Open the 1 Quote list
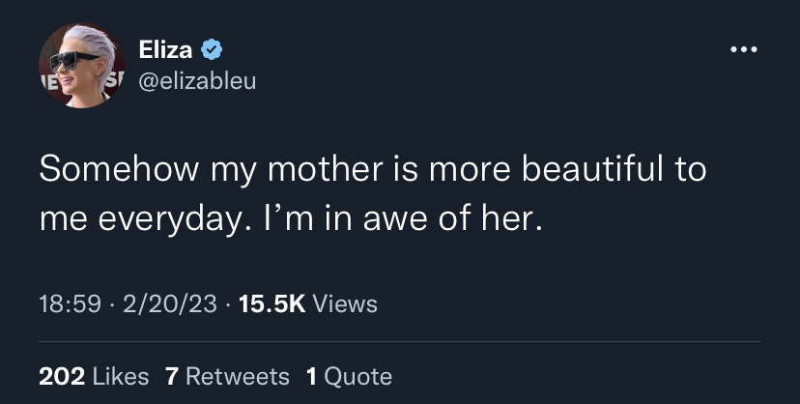 click(349, 377)
